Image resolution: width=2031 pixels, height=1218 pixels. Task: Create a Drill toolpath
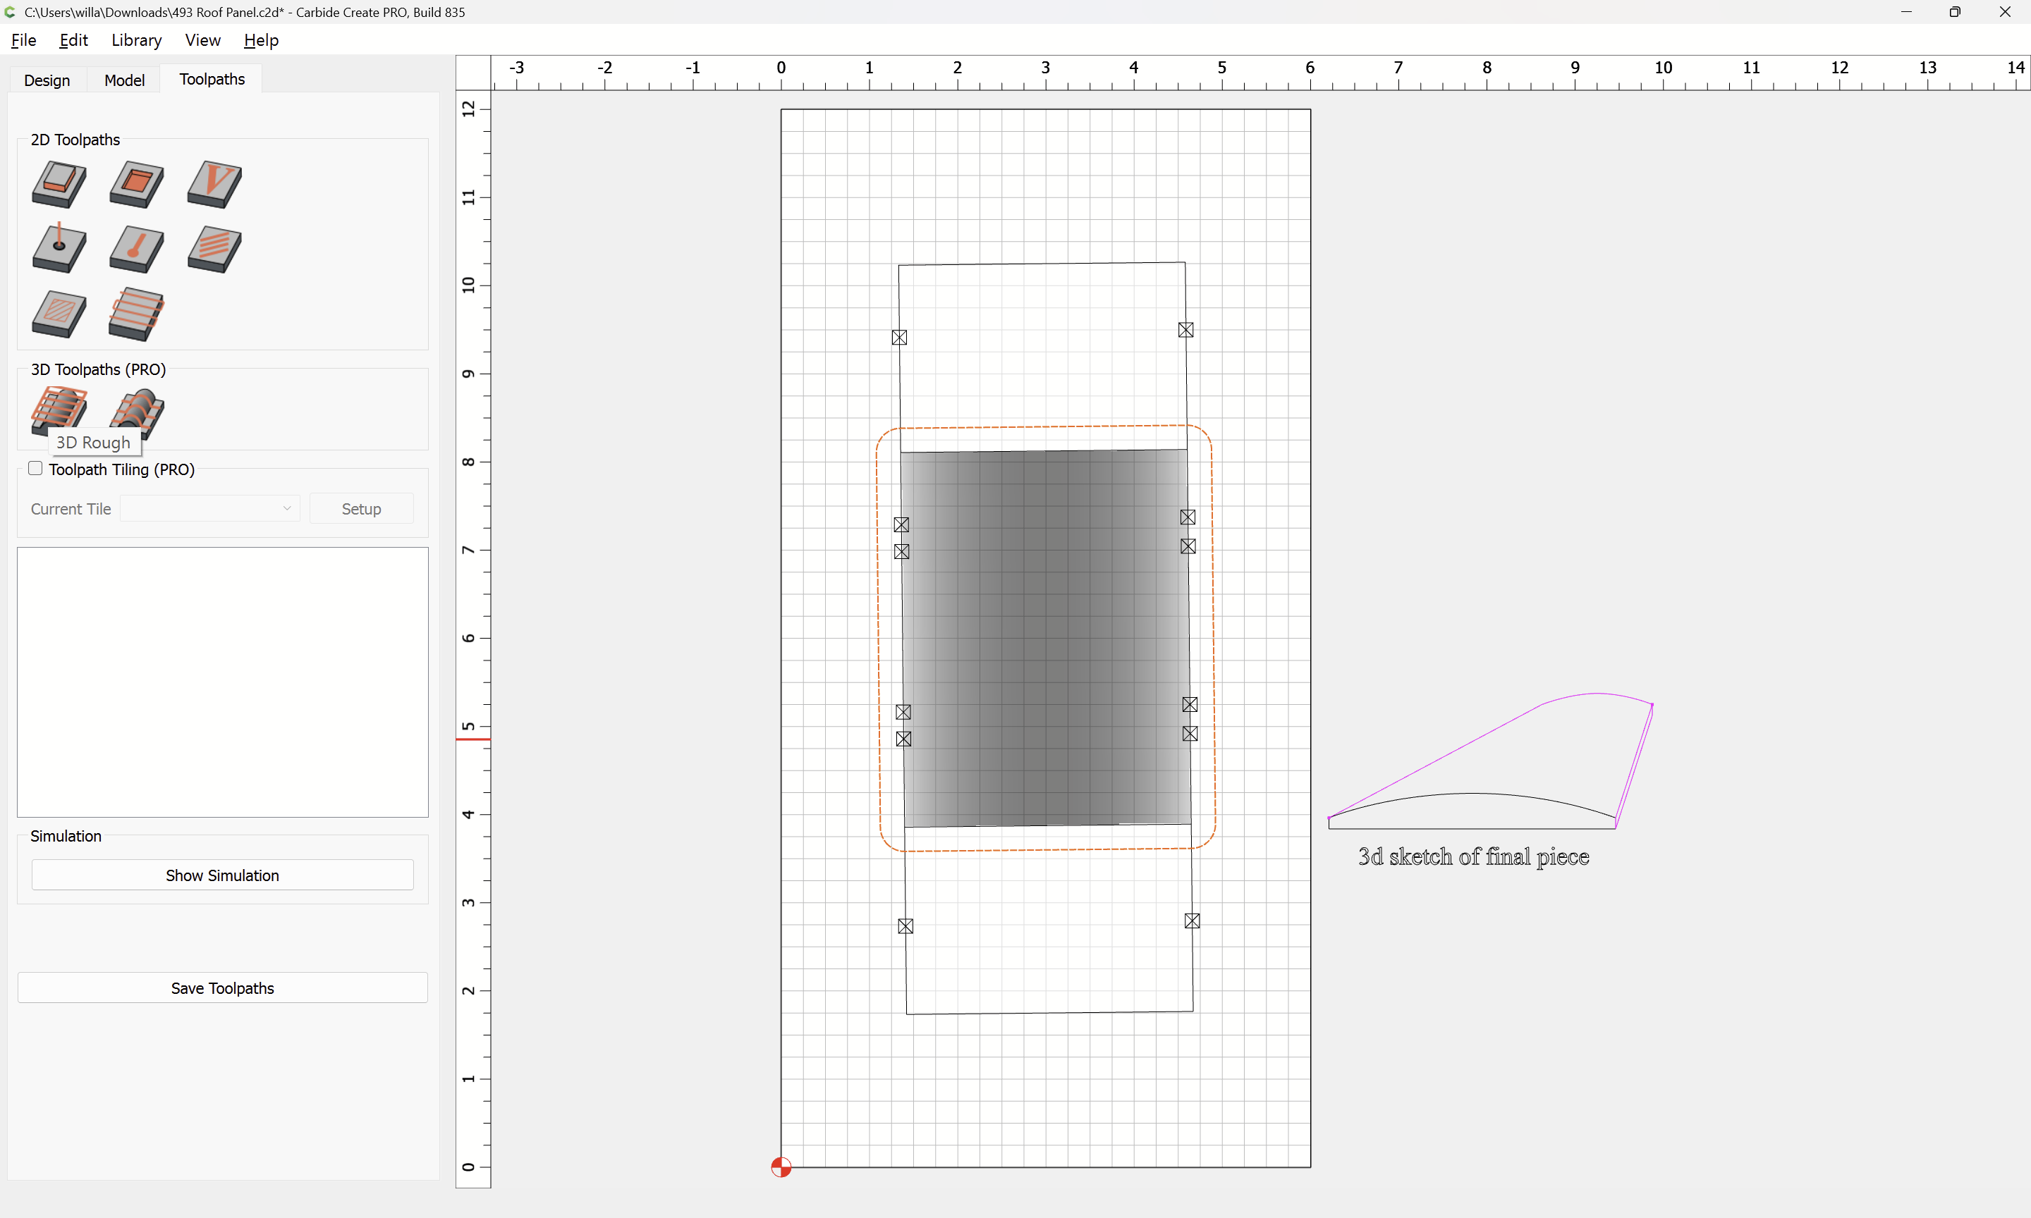59,249
